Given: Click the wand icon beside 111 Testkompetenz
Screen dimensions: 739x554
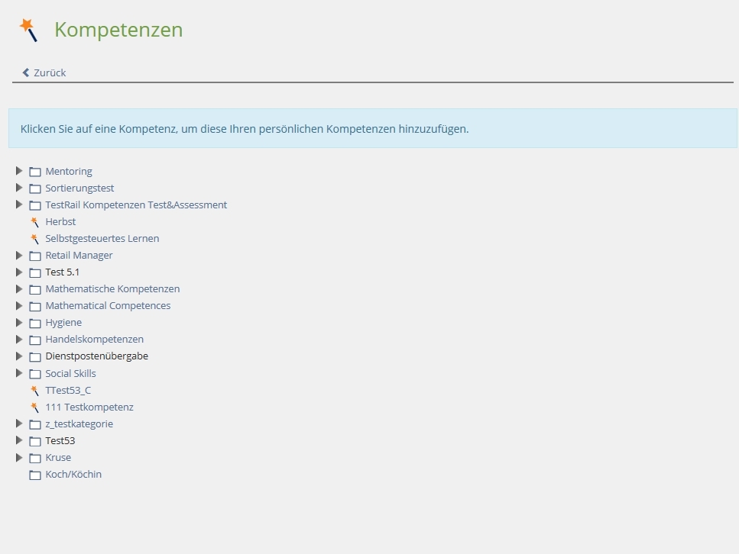Looking at the screenshot, I should [34, 407].
